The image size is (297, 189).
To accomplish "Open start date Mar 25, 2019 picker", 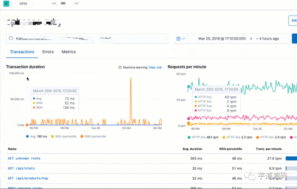I will (222, 38).
